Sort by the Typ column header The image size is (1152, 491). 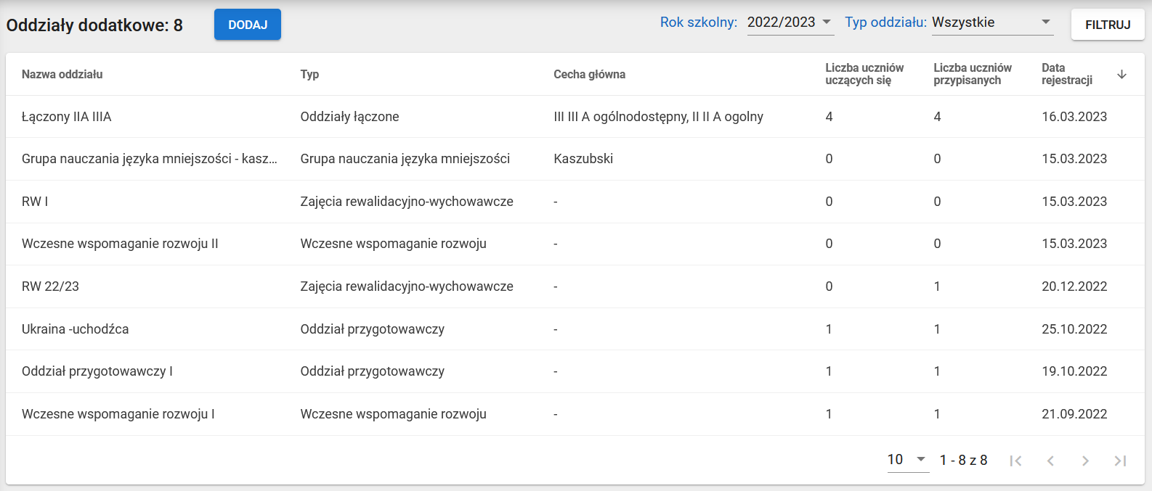[309, 74]
